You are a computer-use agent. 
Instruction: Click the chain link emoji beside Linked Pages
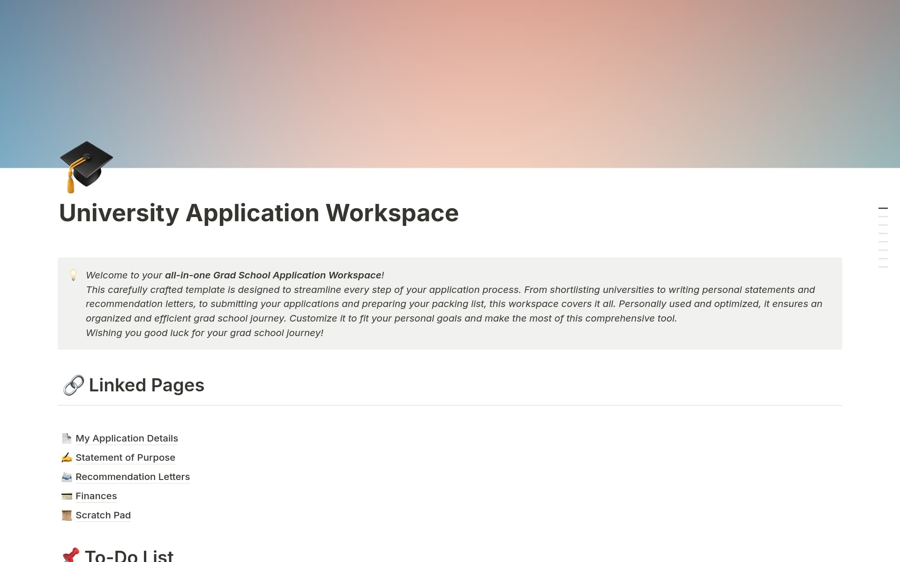coord(73,385)
